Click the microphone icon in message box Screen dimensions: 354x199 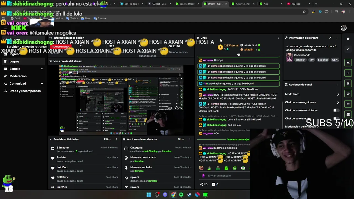tap(203, 176)
